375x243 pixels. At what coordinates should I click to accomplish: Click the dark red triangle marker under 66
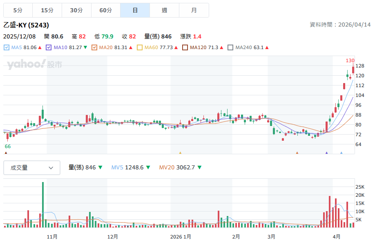[x=6, y=153]
